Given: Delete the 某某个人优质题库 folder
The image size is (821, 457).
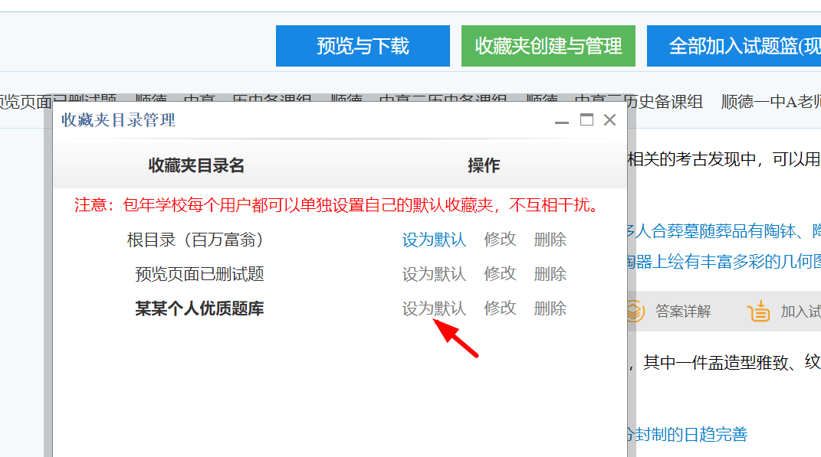Looking at the screenshot, I should pyautogui.click(x=550, y=308).
